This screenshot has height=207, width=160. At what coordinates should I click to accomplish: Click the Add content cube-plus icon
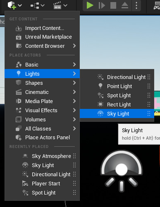(12, 5)
